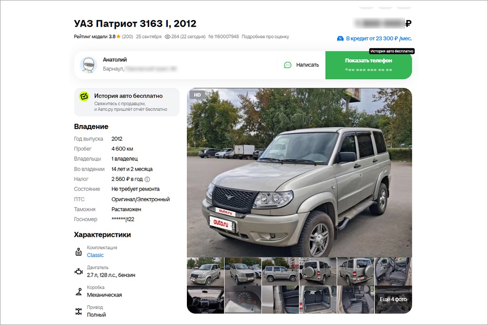Select first thumbnail, front-left view
This screenshot has width=488, height=325.
pos(205,271)
